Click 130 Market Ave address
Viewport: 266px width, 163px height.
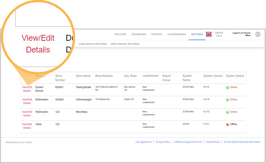[x=103, y=99]
